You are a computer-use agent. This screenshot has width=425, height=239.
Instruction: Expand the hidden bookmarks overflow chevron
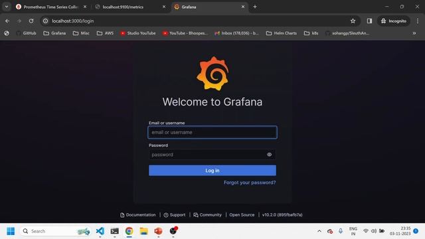point(414,33)
